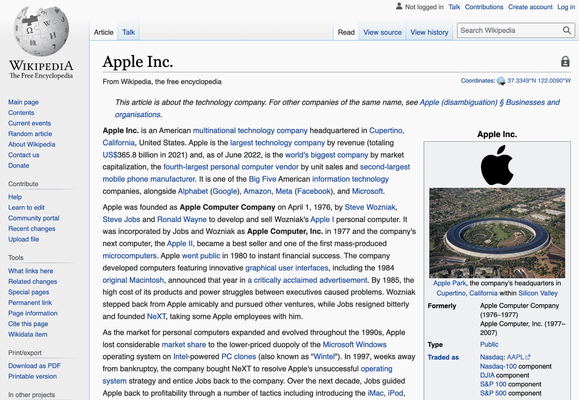Open the View history tab
The image size is (579, 400).
pos(429,32)
